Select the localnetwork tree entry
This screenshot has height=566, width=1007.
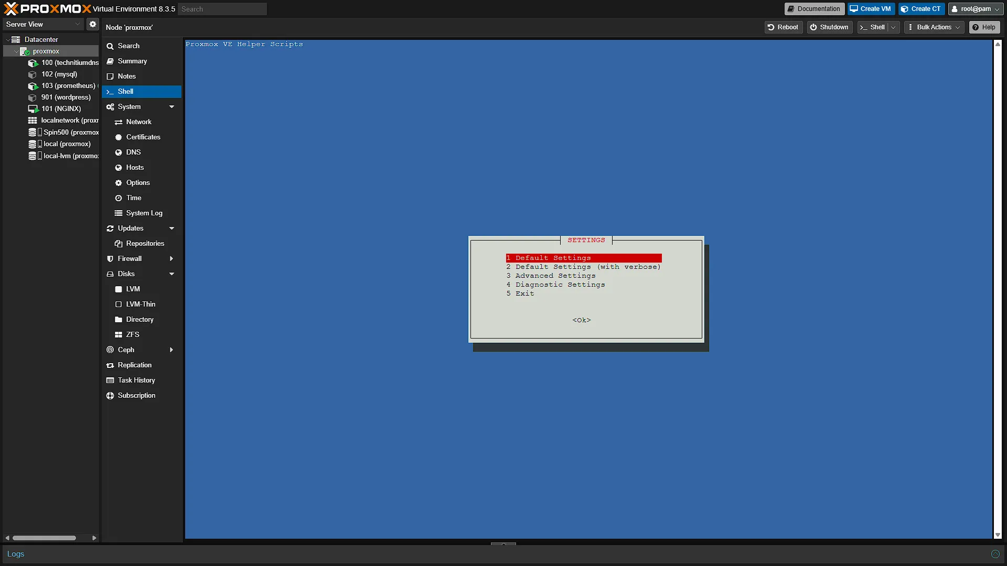(x=63, y=120)
